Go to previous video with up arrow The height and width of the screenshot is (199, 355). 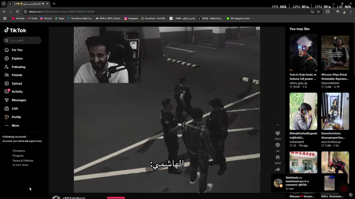pos(278,118)
